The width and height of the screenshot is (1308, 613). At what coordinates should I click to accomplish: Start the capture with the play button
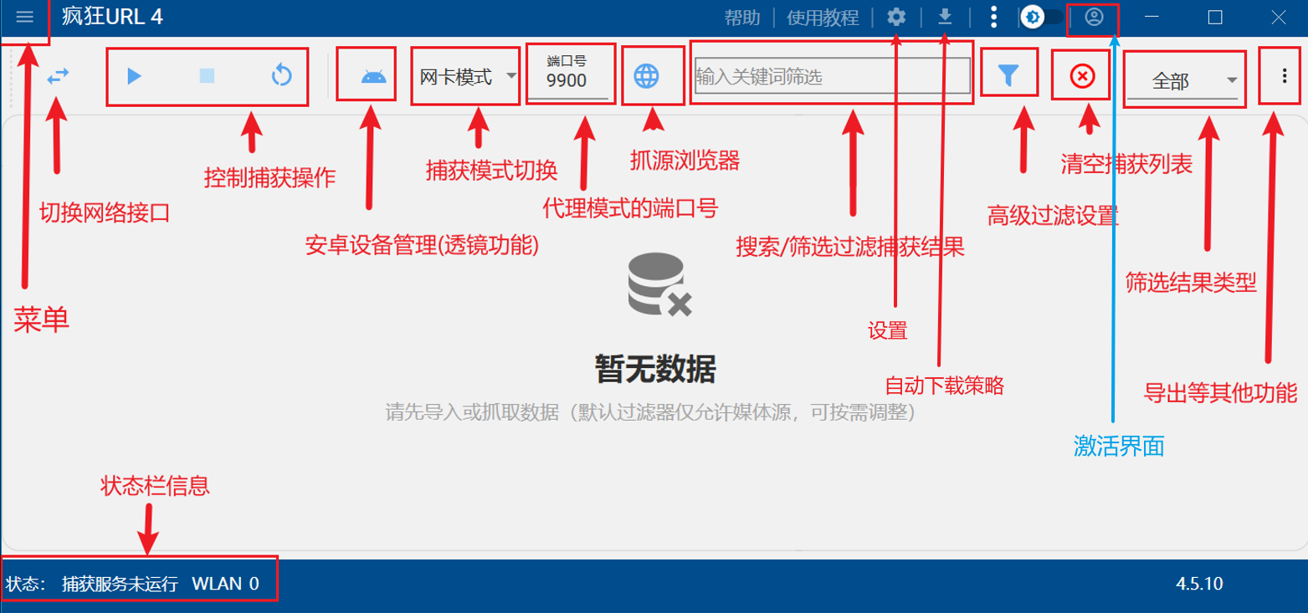(x=134, y=74)
